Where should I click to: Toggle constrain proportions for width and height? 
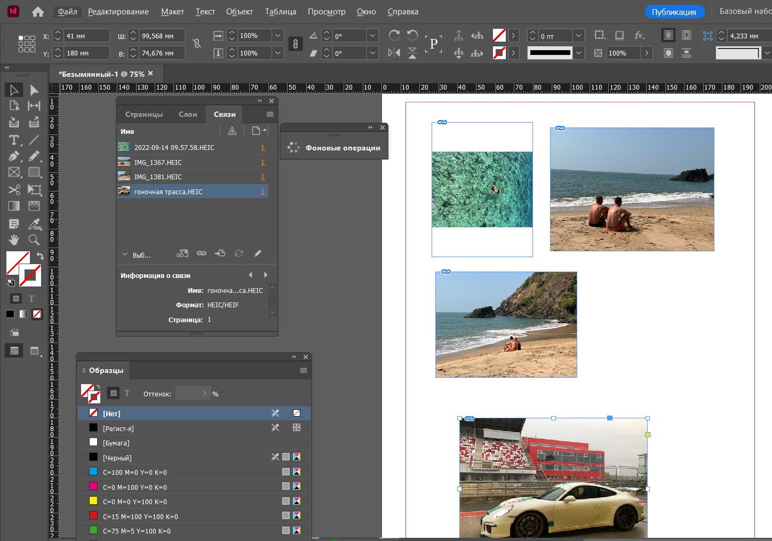[197, 44]
